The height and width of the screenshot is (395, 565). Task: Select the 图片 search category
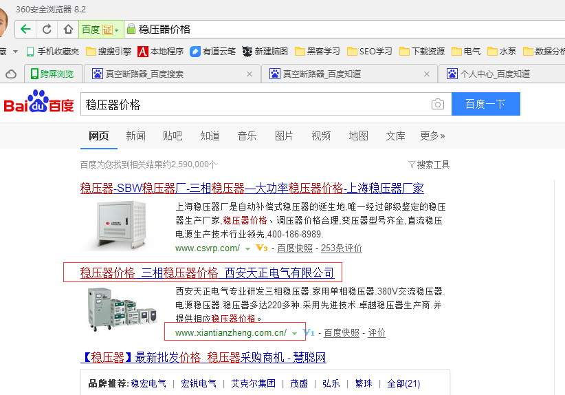pyautogui.click(x=284, y=136)
